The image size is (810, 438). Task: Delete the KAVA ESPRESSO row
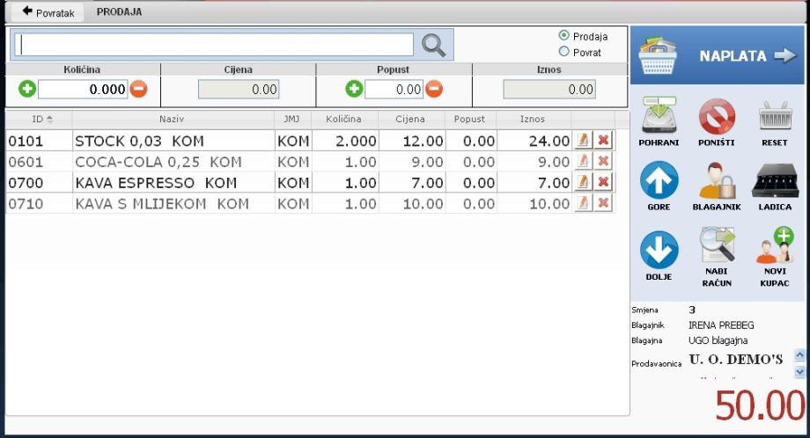click(603, 181)
